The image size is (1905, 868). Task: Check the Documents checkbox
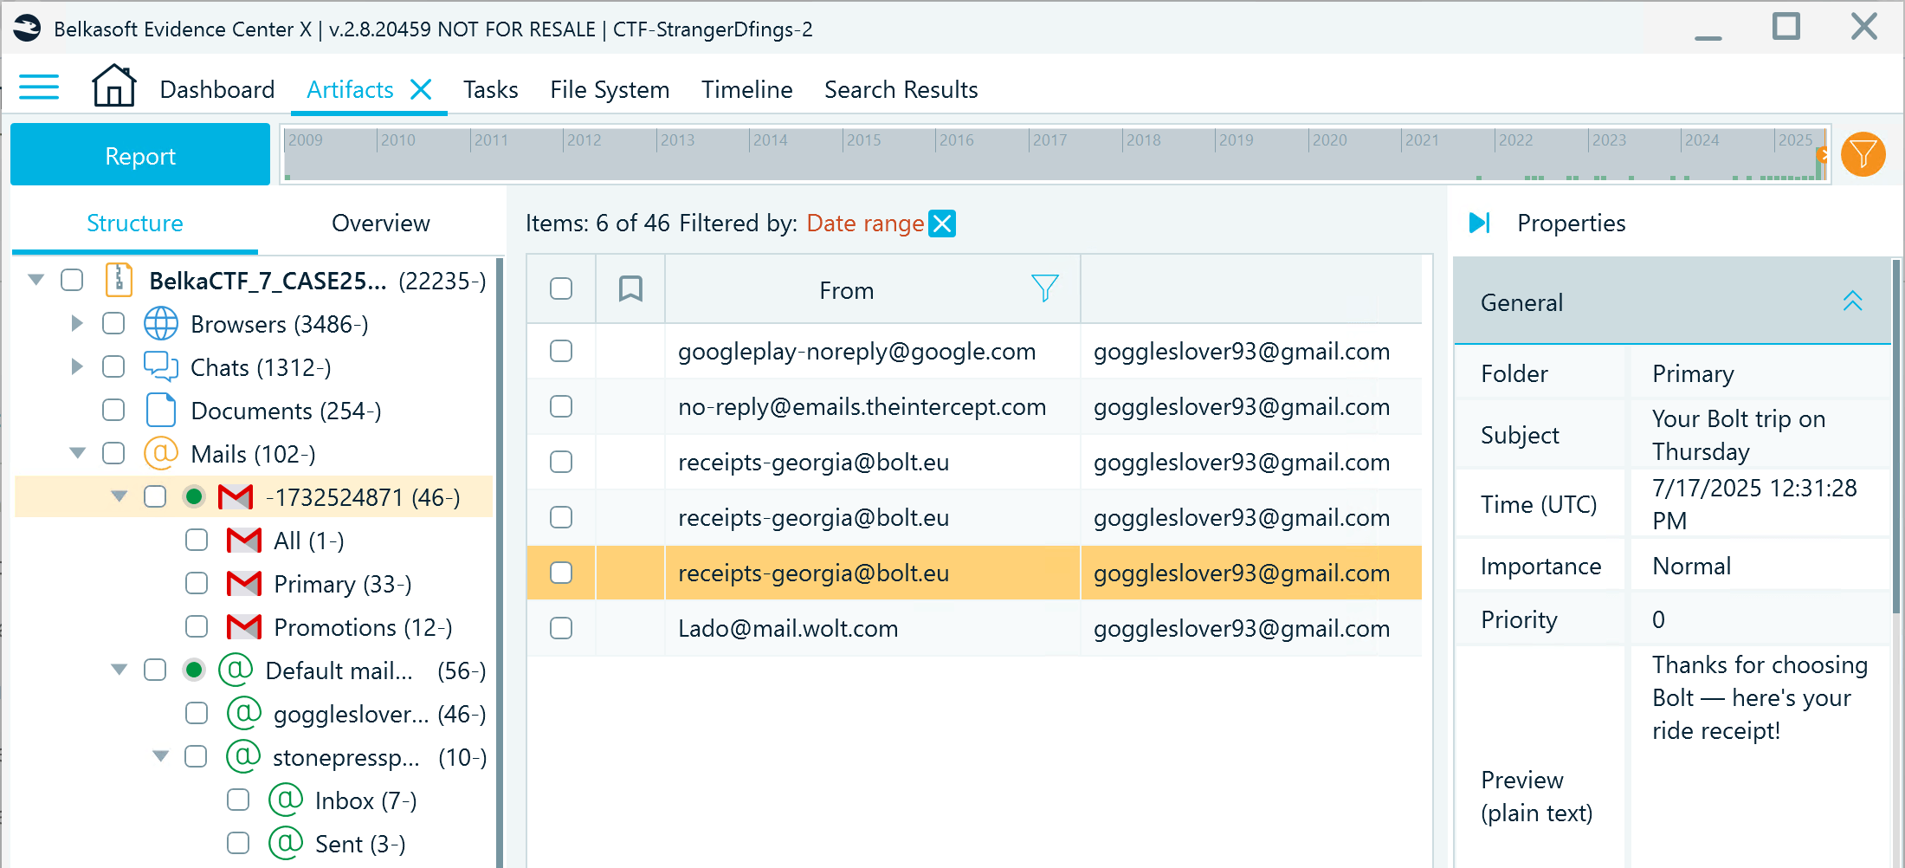pos(113,410)
